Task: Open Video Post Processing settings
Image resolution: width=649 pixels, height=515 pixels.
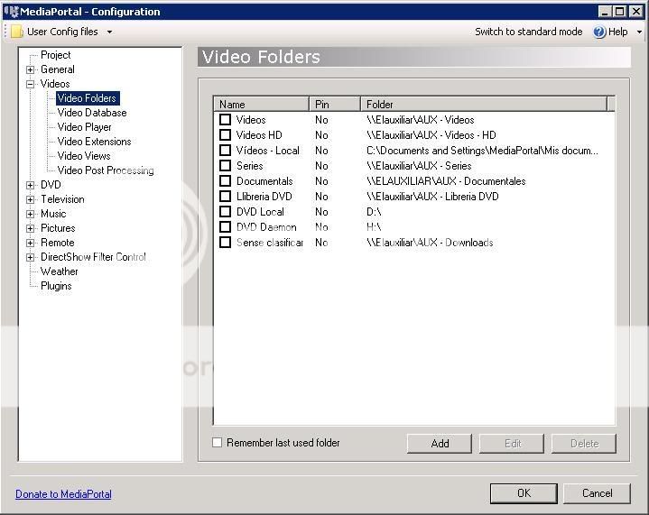Action: point(106,170)
